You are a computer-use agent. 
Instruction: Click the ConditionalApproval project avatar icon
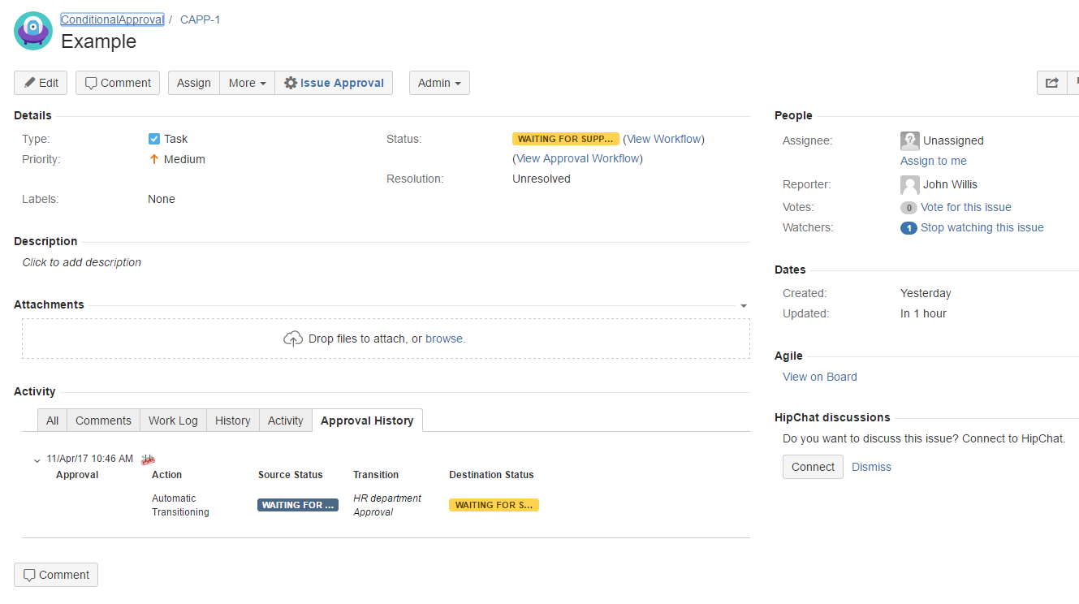33,31
